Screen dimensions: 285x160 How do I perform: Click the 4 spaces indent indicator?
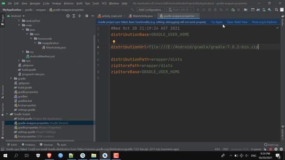point(256,149)
